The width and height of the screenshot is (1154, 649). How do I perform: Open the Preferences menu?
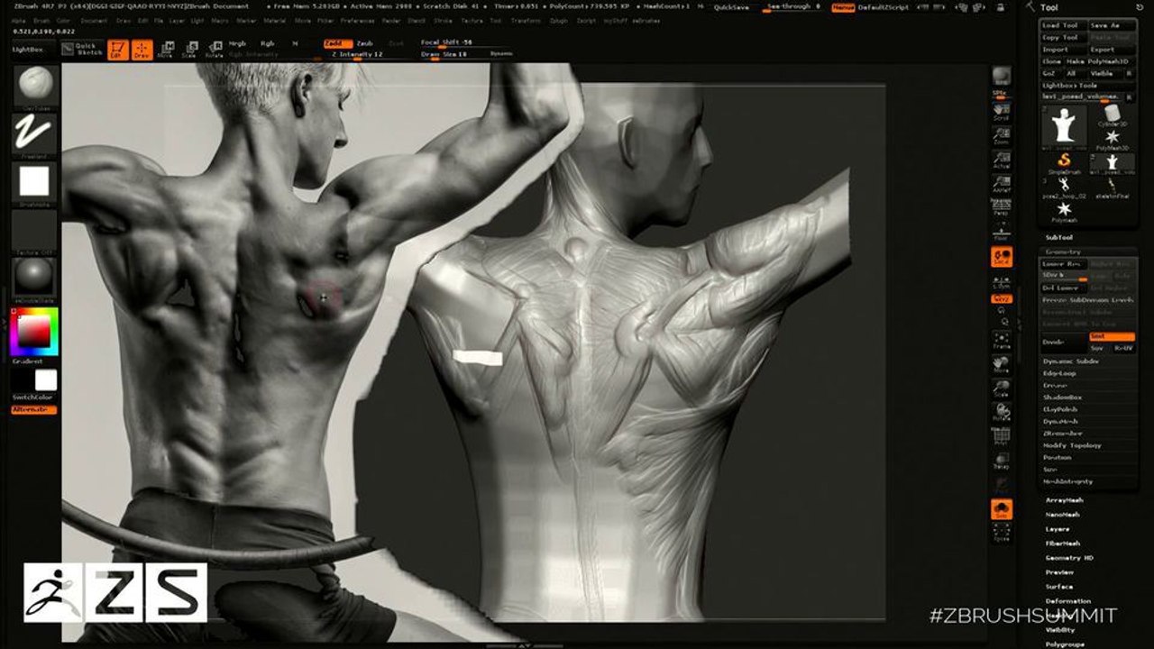[358, 20]
